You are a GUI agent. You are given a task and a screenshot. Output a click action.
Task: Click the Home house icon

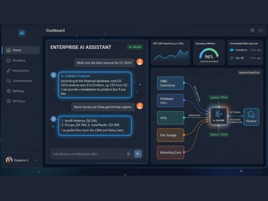pos(9,50)
